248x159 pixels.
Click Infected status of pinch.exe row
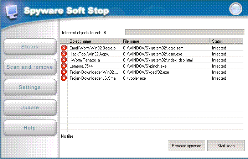[219, 66]
